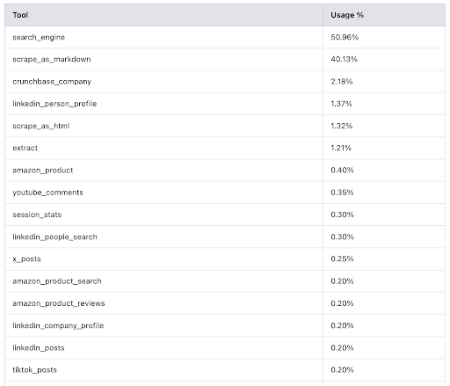Select the 0.20% value for amazon_product_reviews
This screenshot has height=386, width=450.
coord(342,303)
